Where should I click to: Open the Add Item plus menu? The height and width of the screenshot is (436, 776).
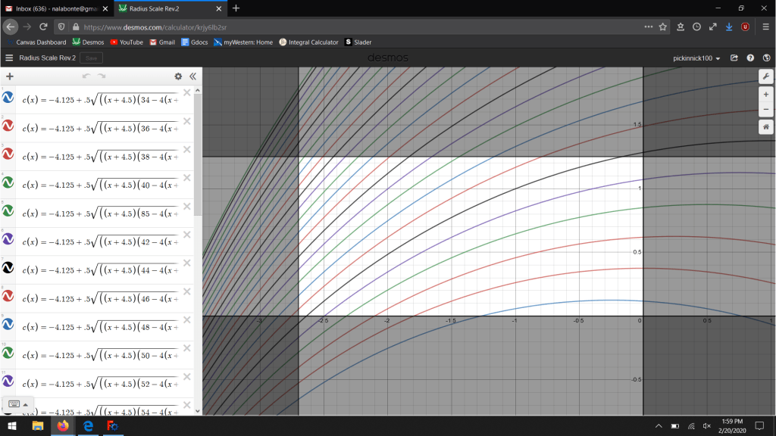(10, 76)
